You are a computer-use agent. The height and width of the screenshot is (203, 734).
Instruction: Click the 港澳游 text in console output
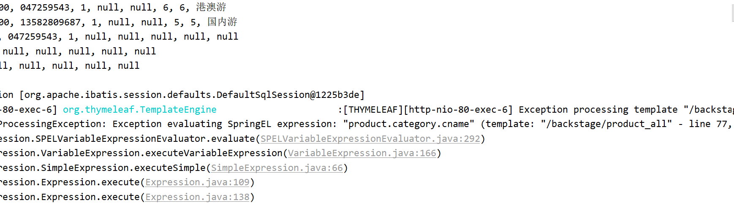click(x=211, y=7)
